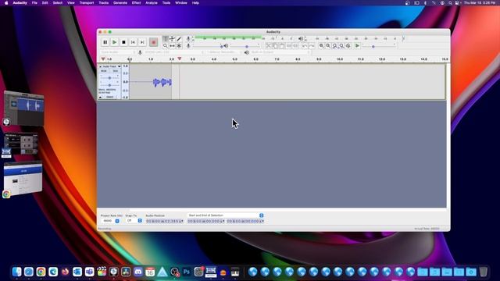Skip to end of track
Image resolution: width=500 pixels, height=281 pixels.
click(x=142, y=42)
